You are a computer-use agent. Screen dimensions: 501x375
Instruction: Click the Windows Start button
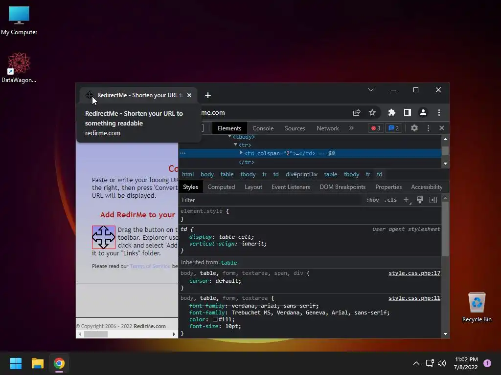[16, 363]
